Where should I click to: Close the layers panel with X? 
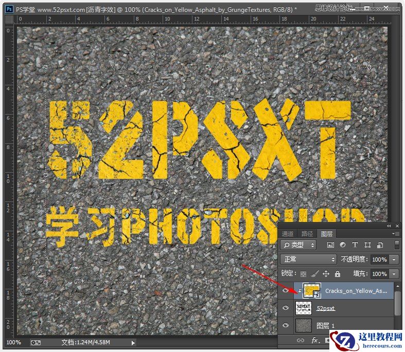[x=397, y=226]
